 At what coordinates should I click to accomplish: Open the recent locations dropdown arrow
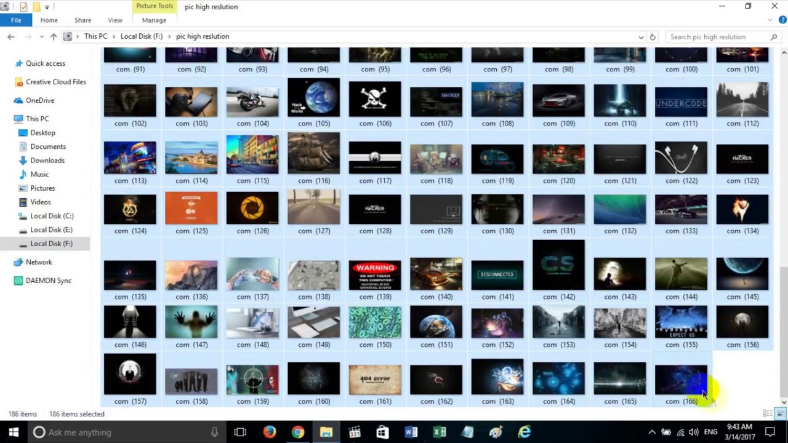(42, 37)
